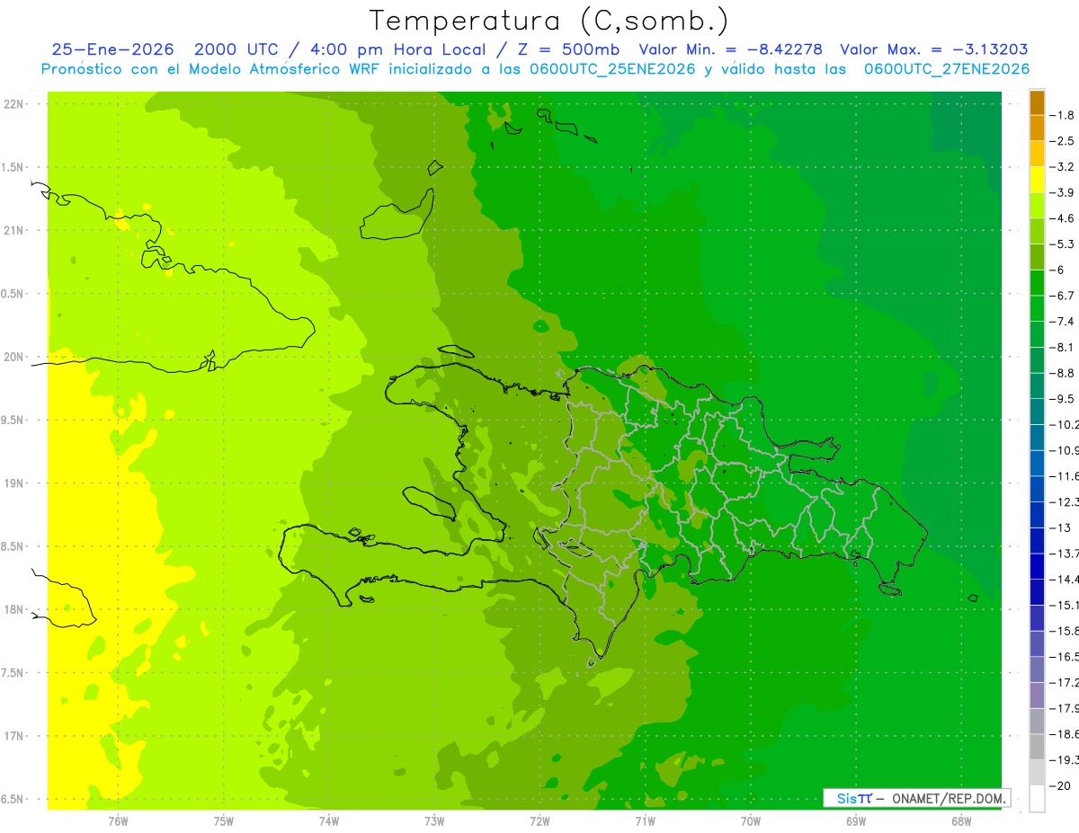Click the dark orange swatch above -1.8
This screenshot has width=1079, height=833.
[1037, 102]
